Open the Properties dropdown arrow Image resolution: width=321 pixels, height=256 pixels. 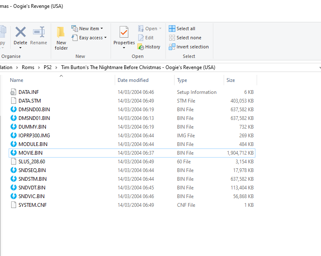[124, 48]
